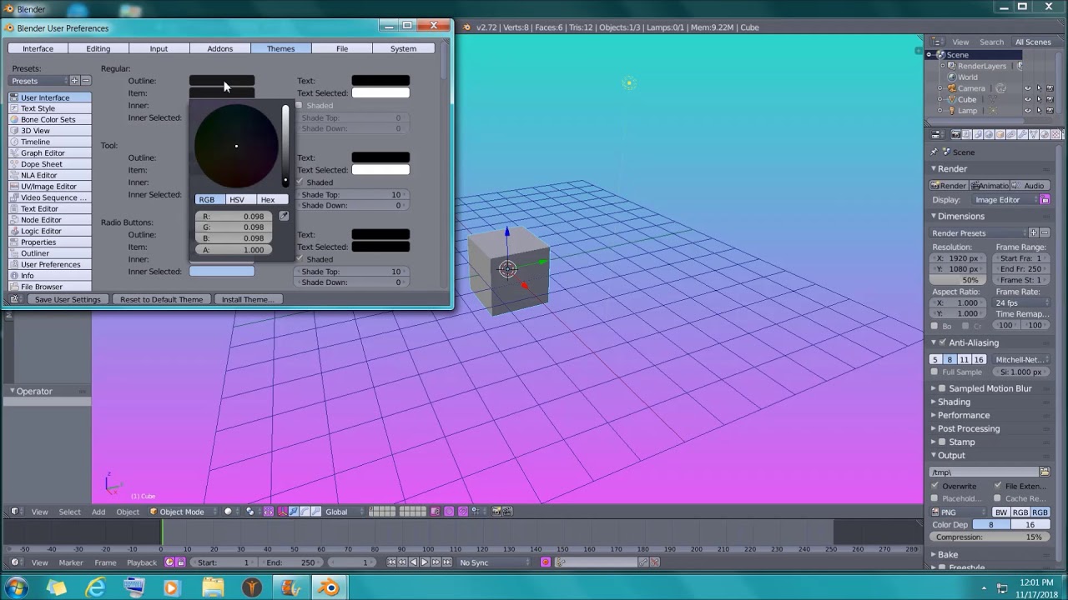1068x600 pixels.
Task: Open output folder browser icon next to /tmp\
Action: (x=1045, y=472)
